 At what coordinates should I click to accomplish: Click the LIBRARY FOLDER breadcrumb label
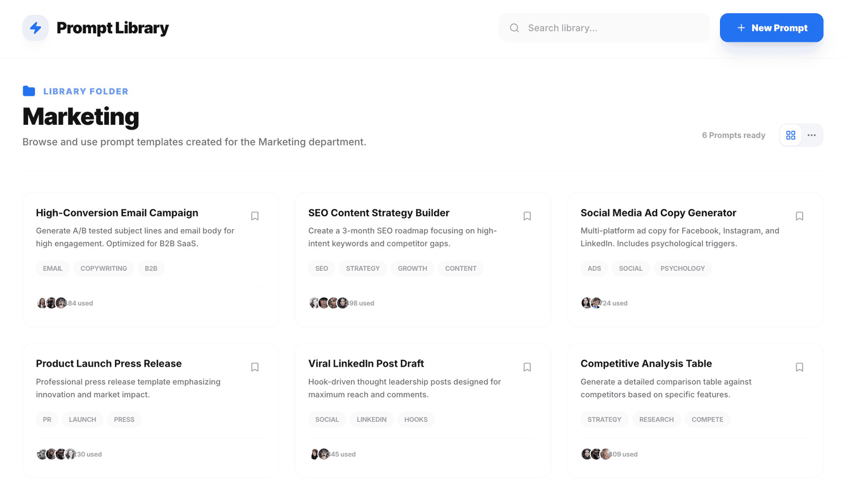(x=86, y=92)
